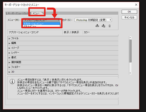Select アプリケーションメニュー in the dropdown list
Image resolution: width=146 pixels, height=112 pixels.
pyautogui.click(x=41, y=24)
